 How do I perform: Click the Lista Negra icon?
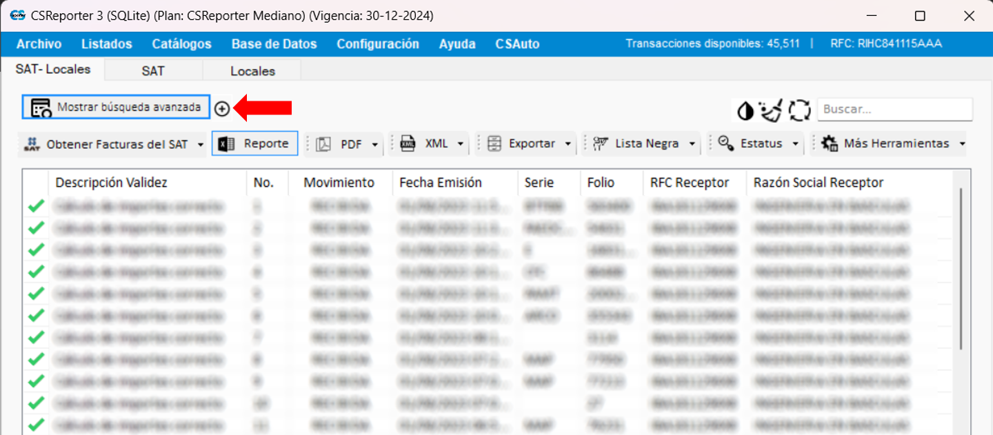[601, 143]
